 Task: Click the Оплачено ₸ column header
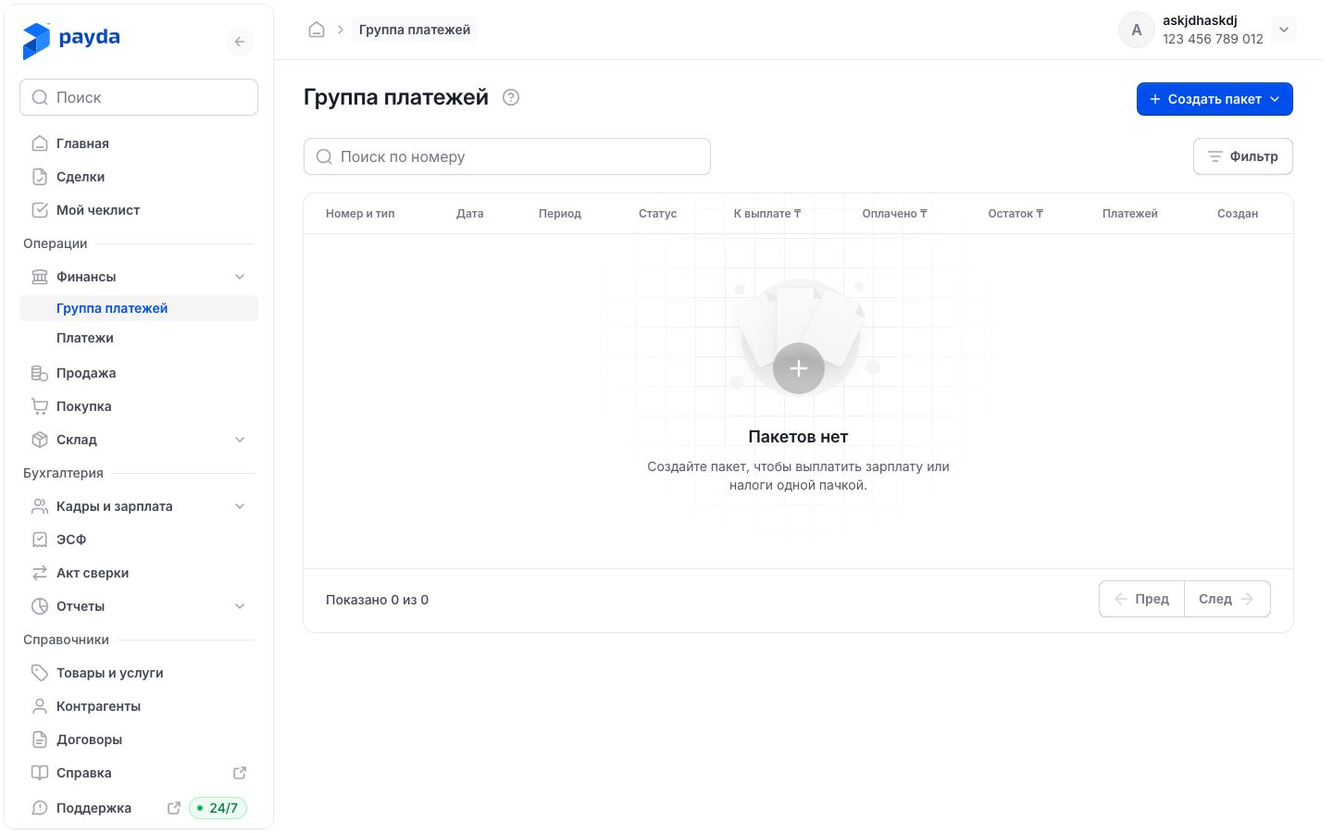coord(895,214)
